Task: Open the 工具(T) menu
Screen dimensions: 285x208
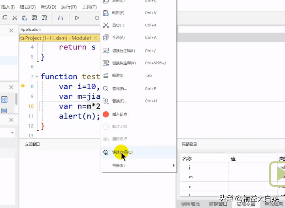Action: [x=89, y=7]
